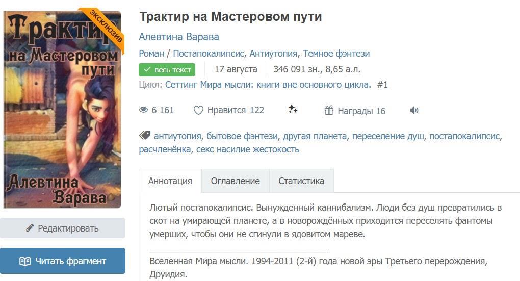The width and height of the screenshot is (520, 281).
Task: Click the heart Like icon
Action: pos(198,110)
